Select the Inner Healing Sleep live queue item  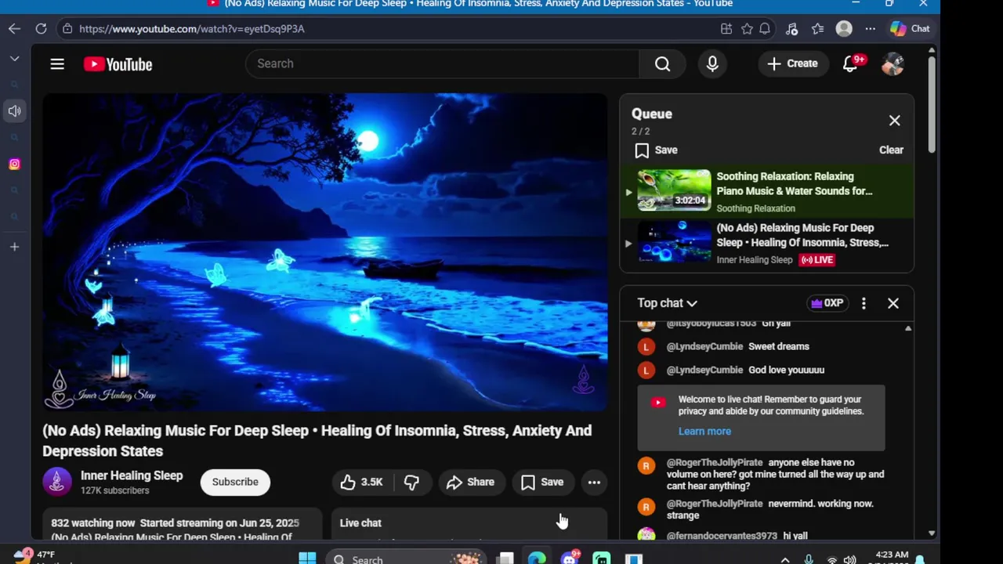click(x=766, y=243)
